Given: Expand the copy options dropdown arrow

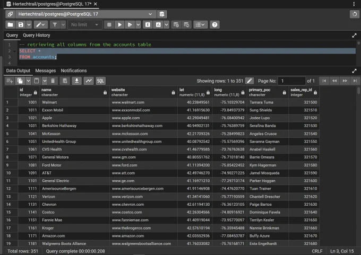Looking at the screenshot, I should [28, 81].
